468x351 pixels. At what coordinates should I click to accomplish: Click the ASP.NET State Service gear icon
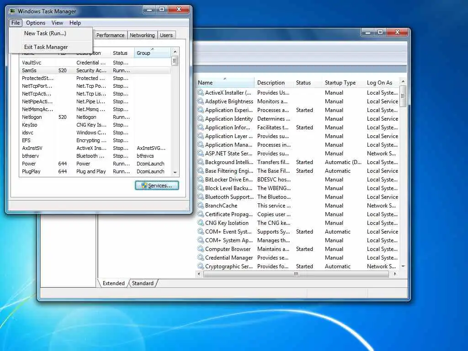[201, 153]
